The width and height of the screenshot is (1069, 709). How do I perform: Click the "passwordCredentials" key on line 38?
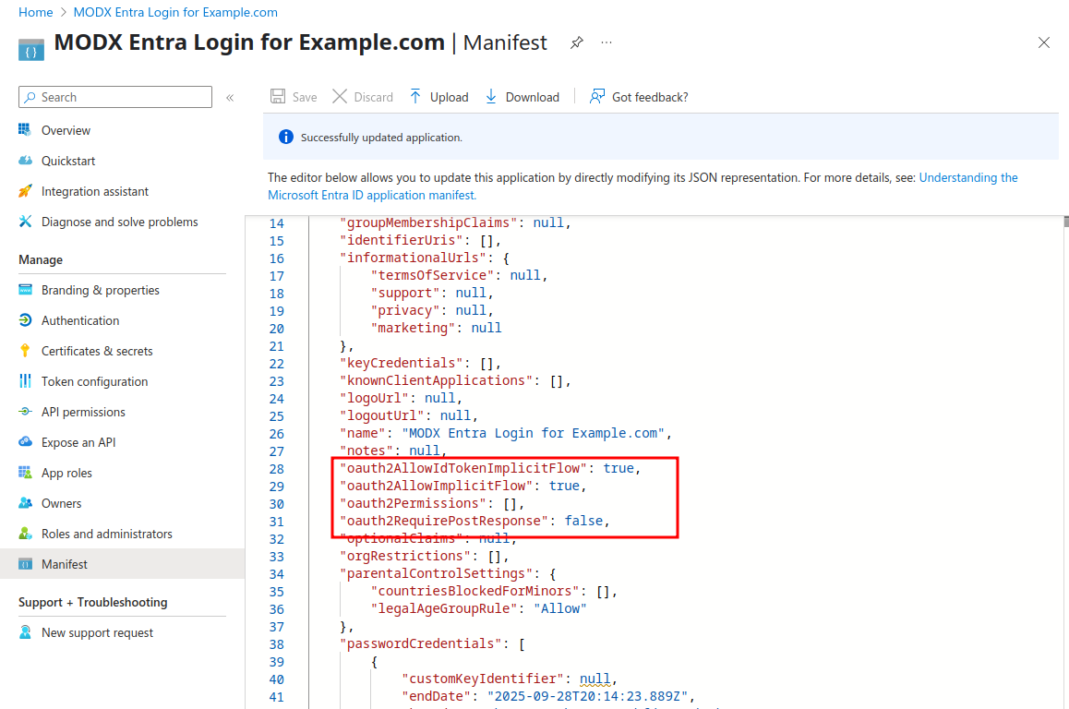421,644
